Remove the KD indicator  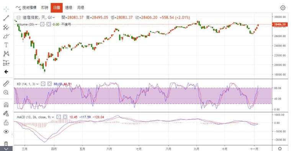click(49, 84)
